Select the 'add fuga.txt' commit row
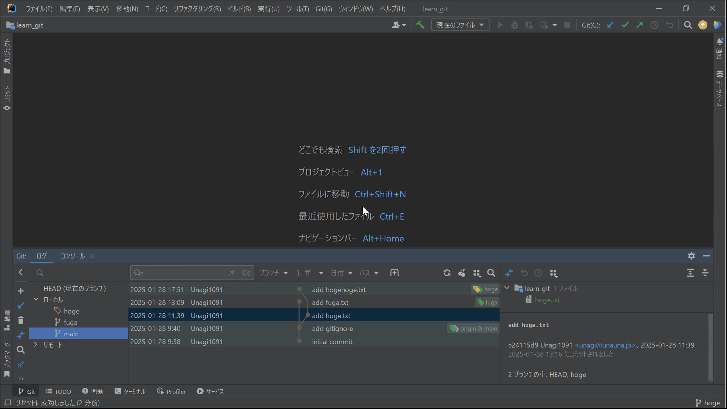This screenshot has width=727, height=409. click(x=330, y=303)
